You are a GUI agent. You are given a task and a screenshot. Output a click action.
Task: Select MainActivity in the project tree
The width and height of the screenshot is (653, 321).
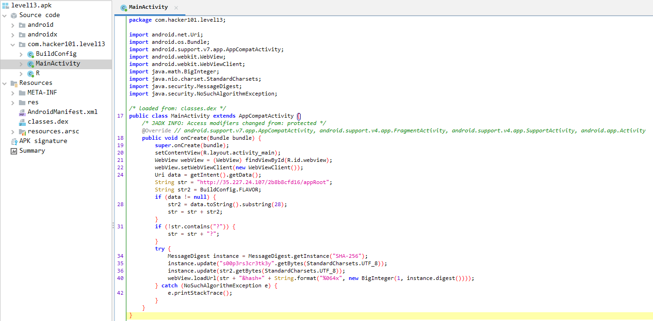tap(58, 64)
